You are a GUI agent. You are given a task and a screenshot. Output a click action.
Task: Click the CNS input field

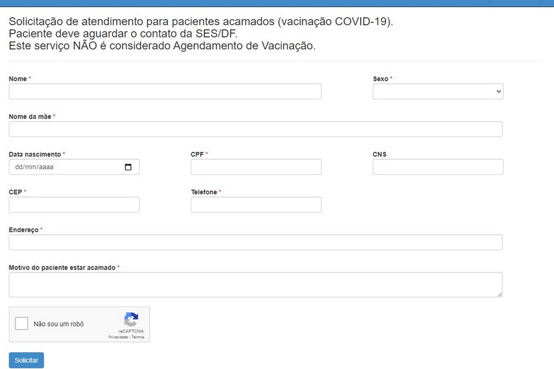[438, 167]
